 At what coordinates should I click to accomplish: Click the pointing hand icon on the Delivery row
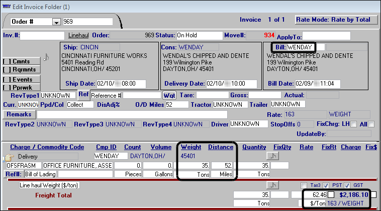tap(9, 158)
